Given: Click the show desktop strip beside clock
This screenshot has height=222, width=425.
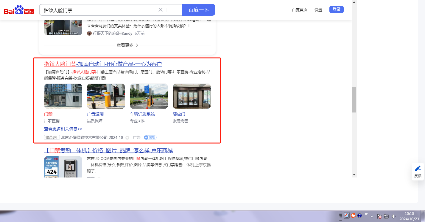Looking at the screenshot, I should (423, 216).
